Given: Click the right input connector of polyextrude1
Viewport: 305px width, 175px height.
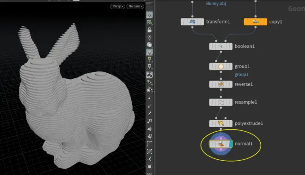Looking at the screenshot, I should coord(226,118).
